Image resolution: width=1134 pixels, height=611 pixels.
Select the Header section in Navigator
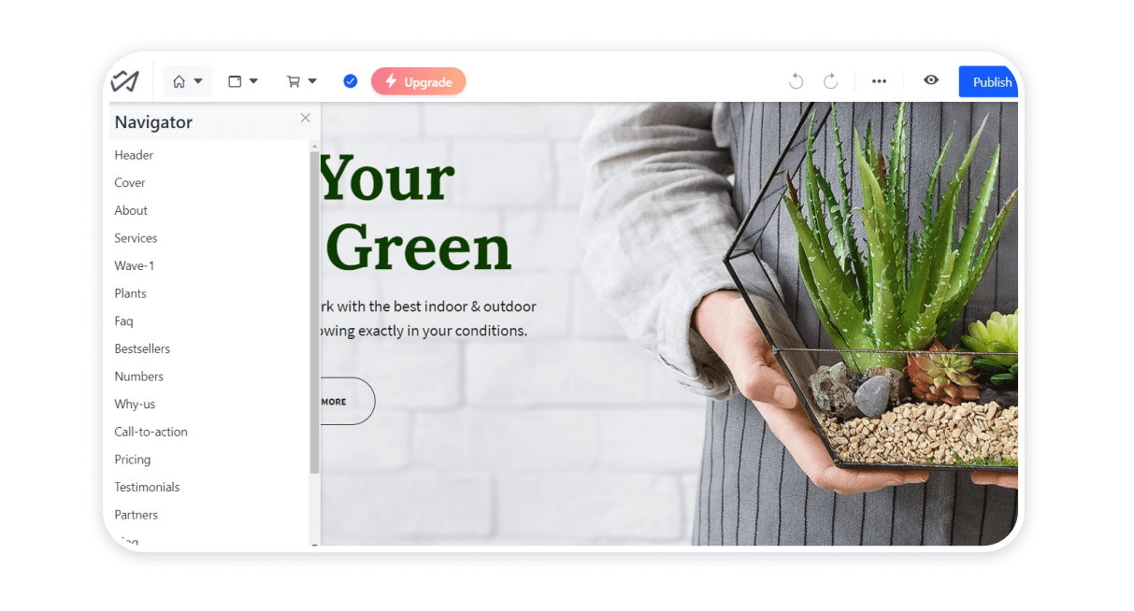(134, 155)
